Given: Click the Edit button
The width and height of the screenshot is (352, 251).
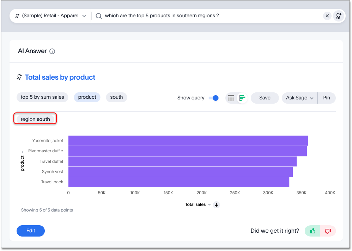Looking at the screenshot, I should [30, 231].
